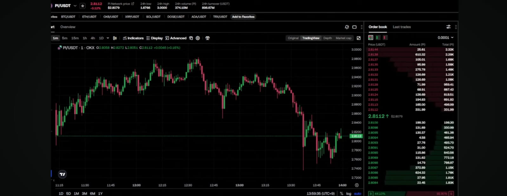Select DOGE/USDT from the favorites bar
The width and height of the screenshot is (507, 196).
coord(176,17)
